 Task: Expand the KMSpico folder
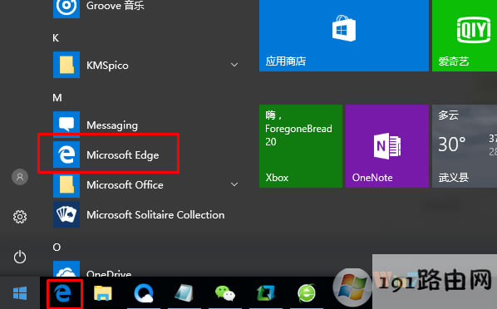coord(234,65)
